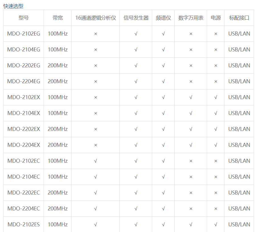This screenshot has width=260, height=232.
Task: Click USB/LAN cell in MDO-2204EC row
Action: 239,209
